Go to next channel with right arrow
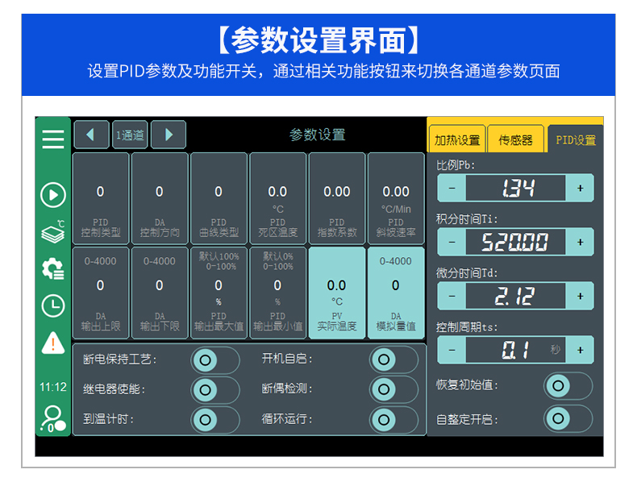The width and height of the screenshot is (637, 482). (x=169, y=135)
